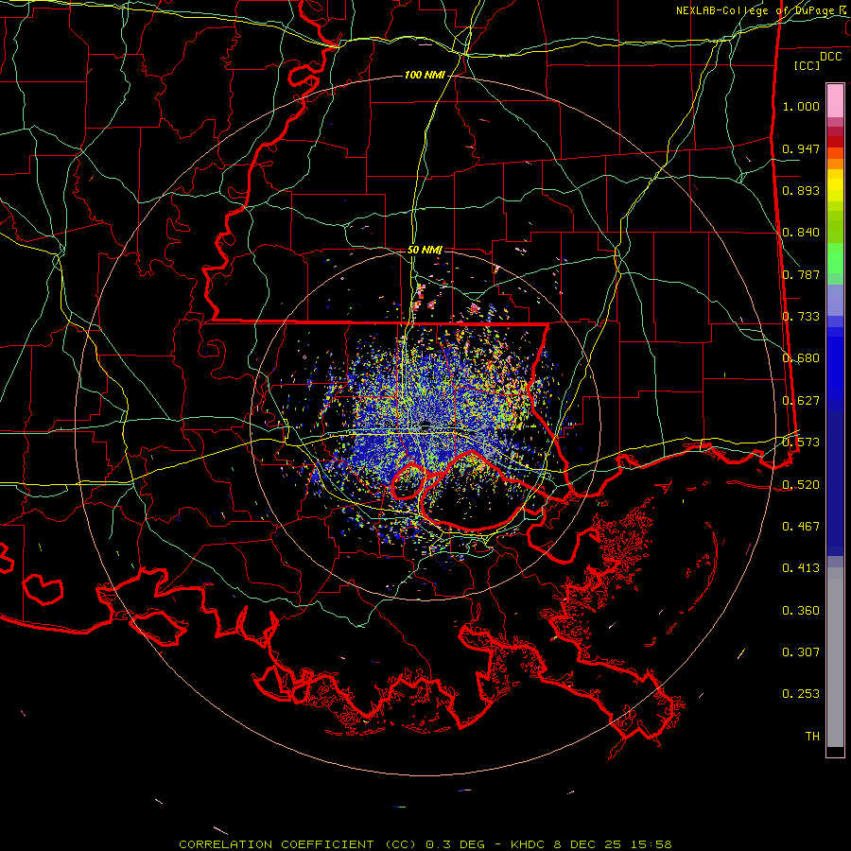851x851 pixels.
Task: Click the CORRELATION COEFFICIENT (CC) caption text
Action: 298,844
